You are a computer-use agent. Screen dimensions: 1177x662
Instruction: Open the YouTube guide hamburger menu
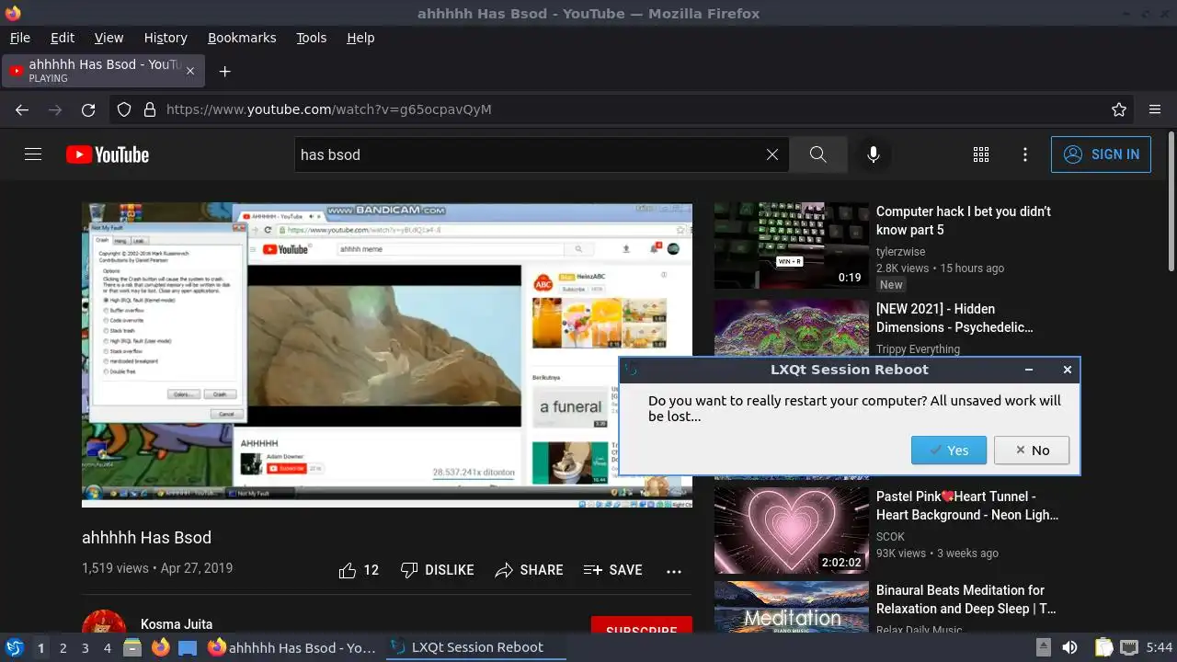33,154
